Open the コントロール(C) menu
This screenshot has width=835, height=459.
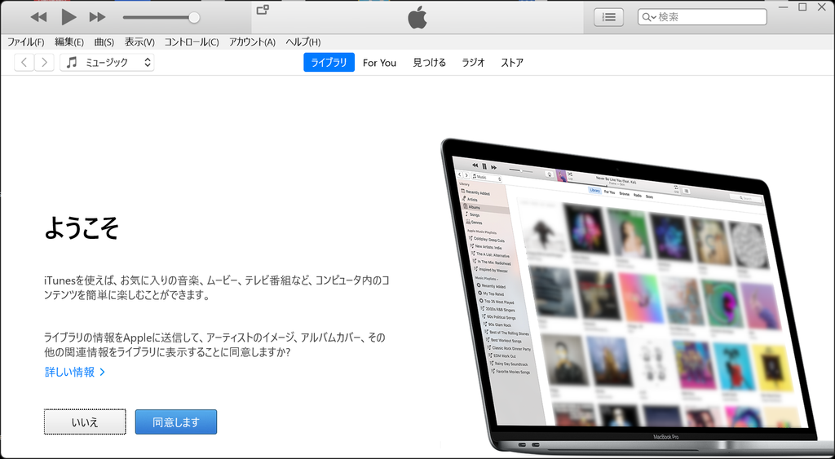(x=191, y=42)
